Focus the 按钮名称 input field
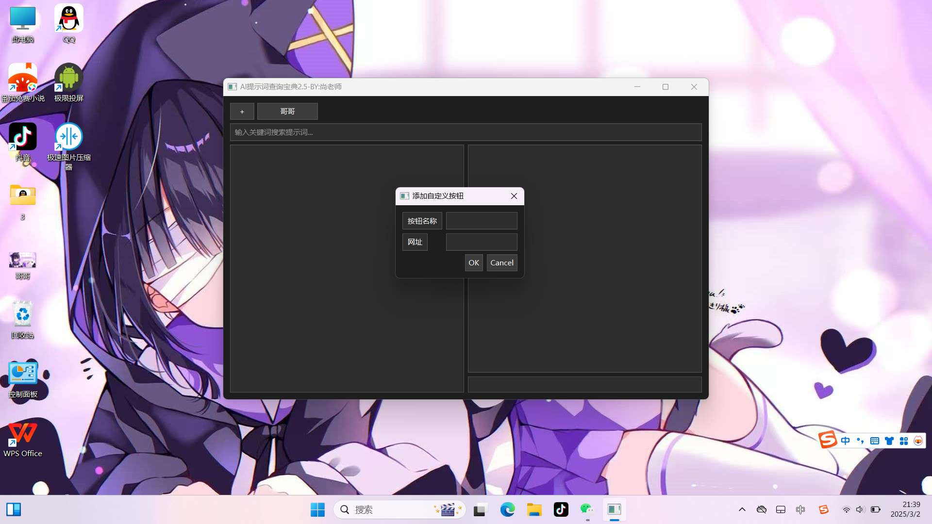Screen dimensions: 932x524 (482, 221)
